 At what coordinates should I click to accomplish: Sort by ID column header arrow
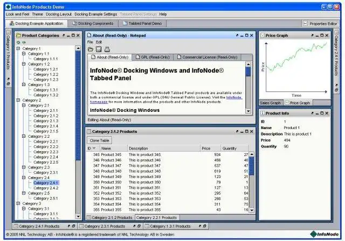coord(94,148)
